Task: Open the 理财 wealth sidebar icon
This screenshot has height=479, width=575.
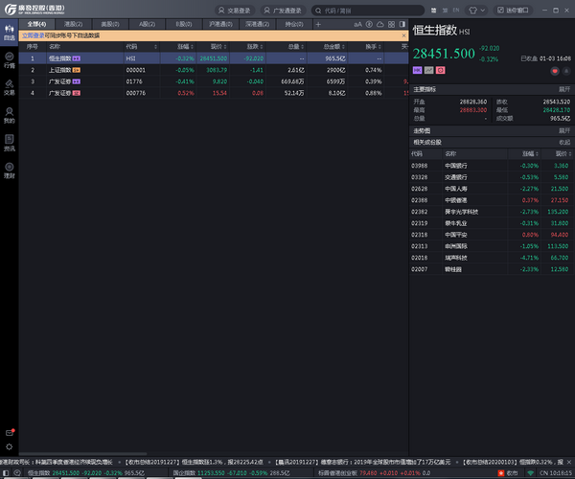Action: pos(10,171)
